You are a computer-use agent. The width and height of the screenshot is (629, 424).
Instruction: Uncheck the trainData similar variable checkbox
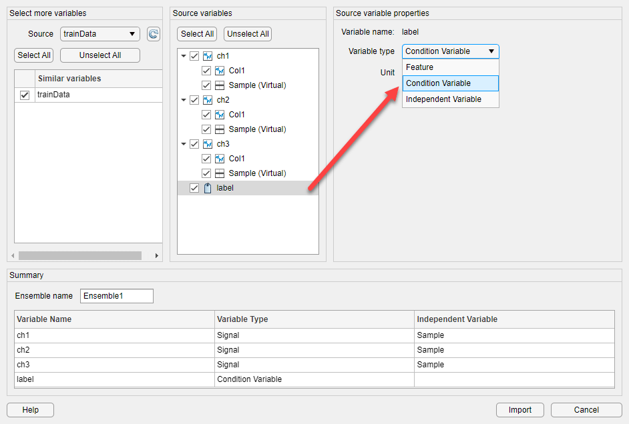25,95
